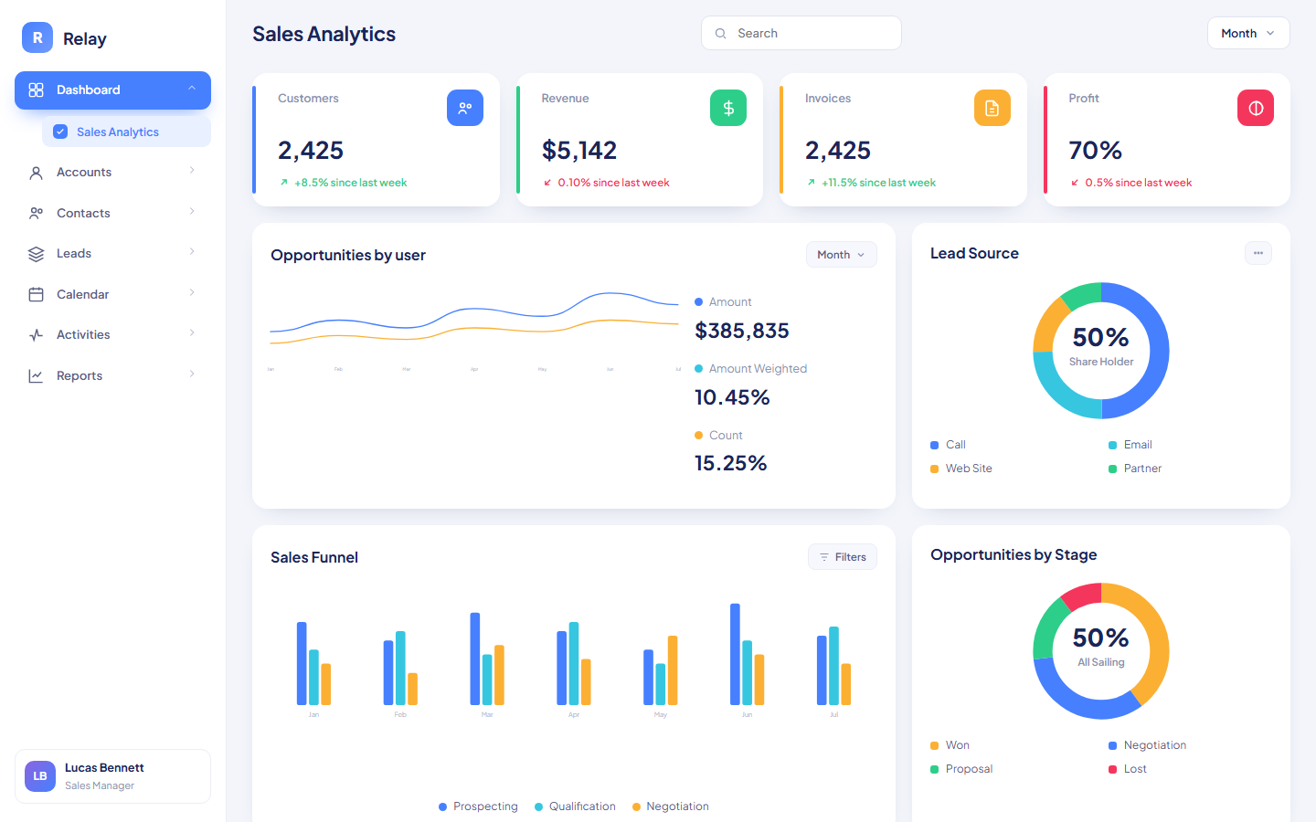Click Customers upward trend arrow
Viewport: 1316px width, 822px height.
click(284, 183)
